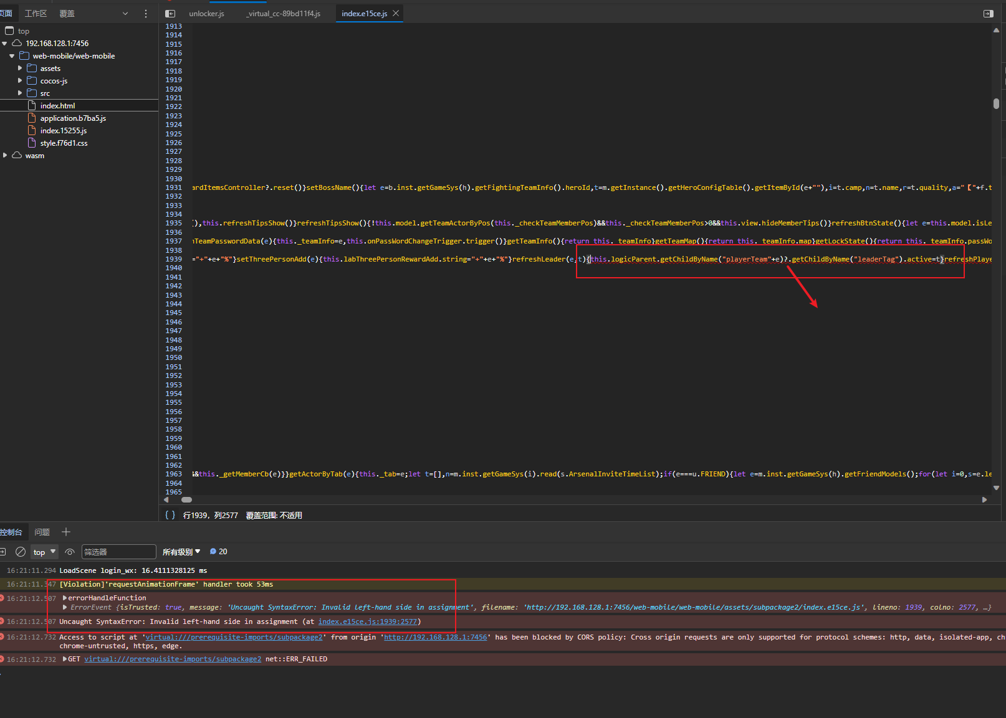
Task: Expand the ErrorEvent object details
Action: tap(65, 607)
